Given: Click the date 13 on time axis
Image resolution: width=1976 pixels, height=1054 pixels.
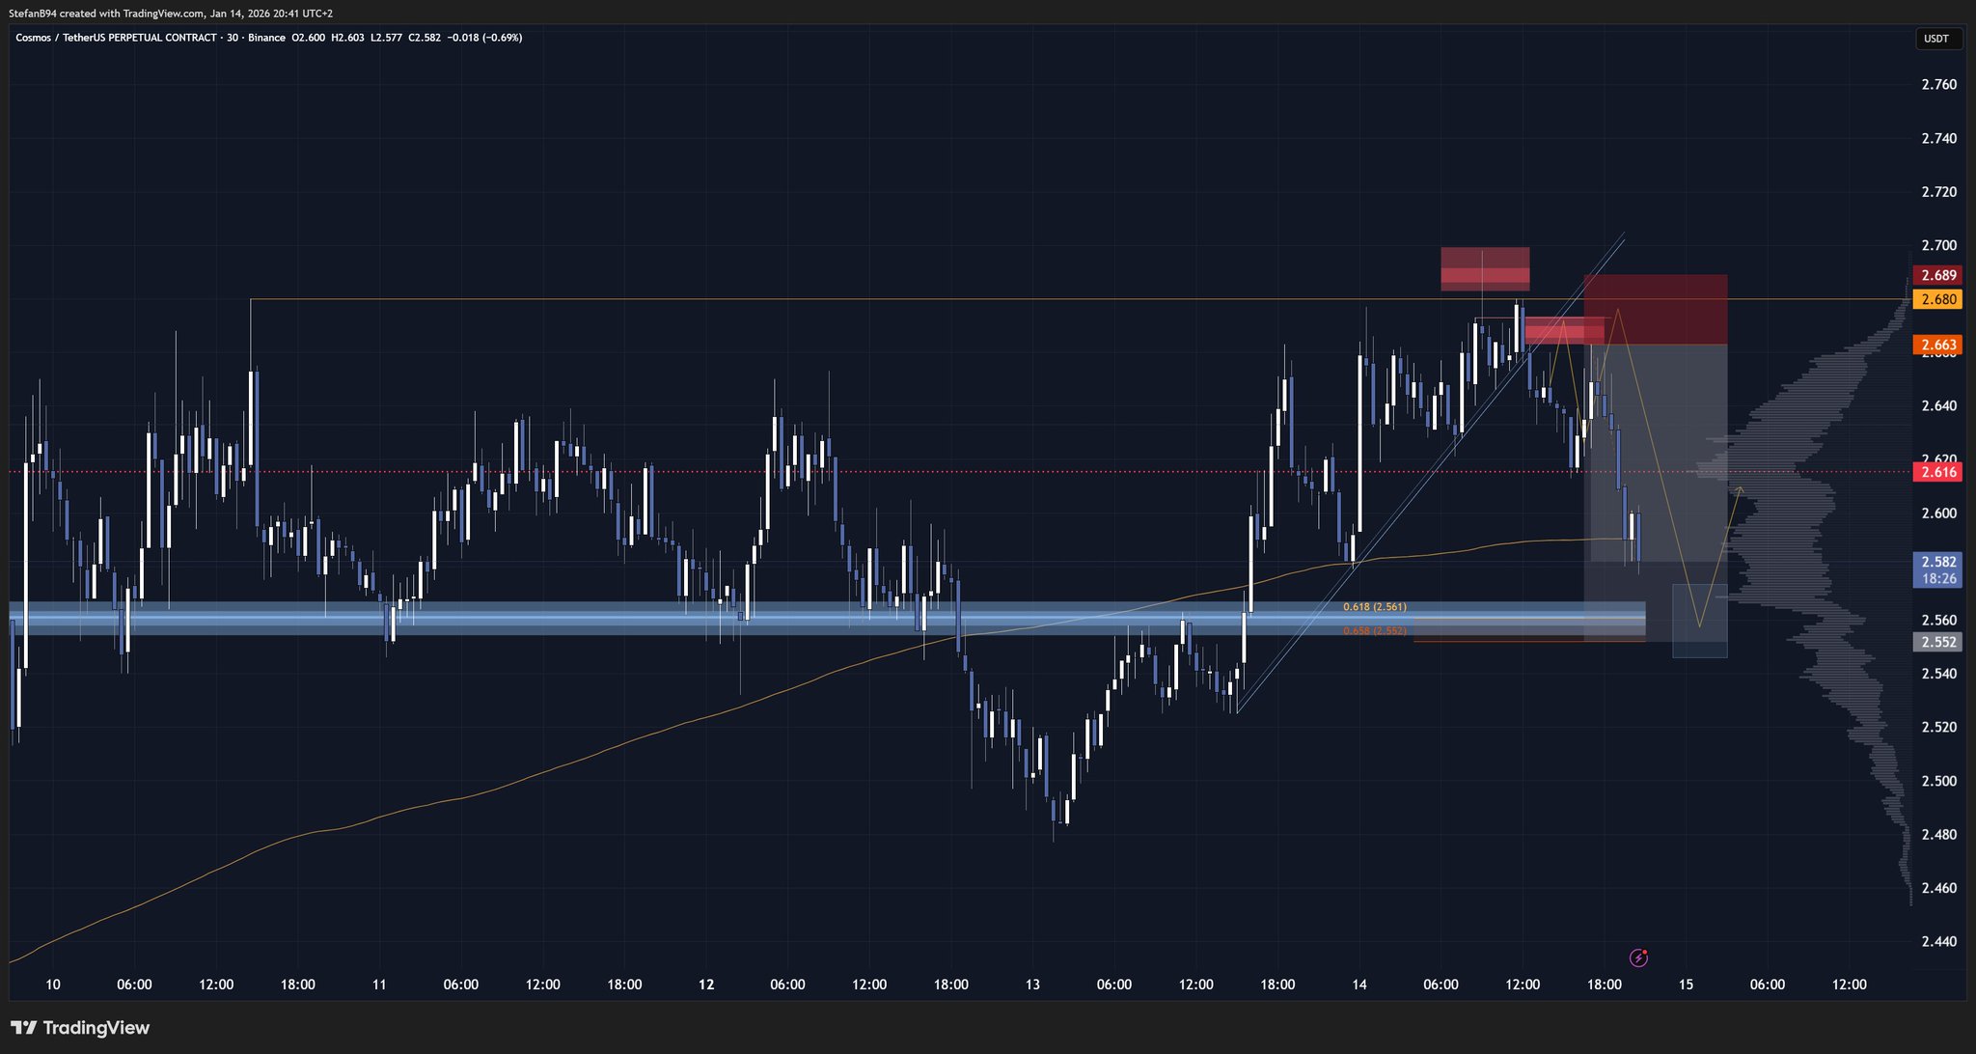Looking at the screenshot, I should [1032, 985].
